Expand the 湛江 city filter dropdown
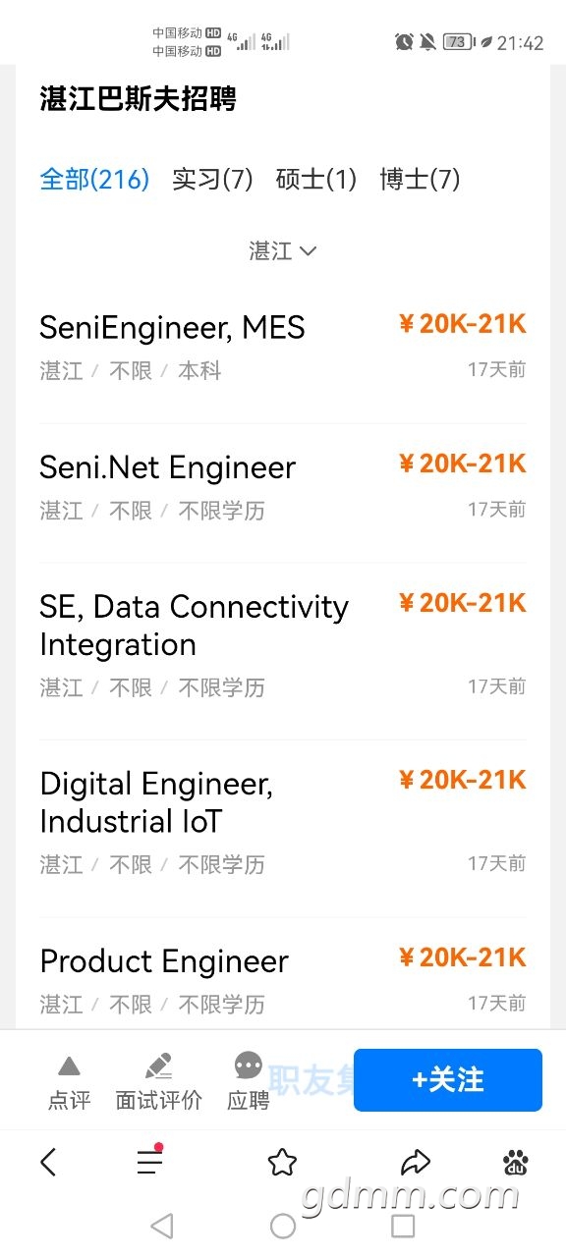The image size is (566, 1257). pyautogui.click(x=283, y=251)
